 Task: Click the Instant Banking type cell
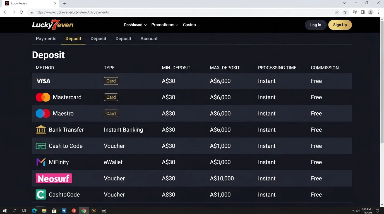tap(123, 130)
